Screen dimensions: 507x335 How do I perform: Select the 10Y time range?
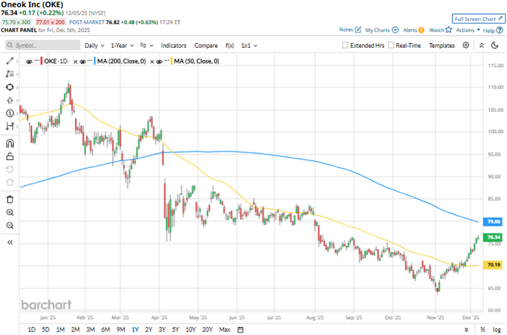[191, 330]
